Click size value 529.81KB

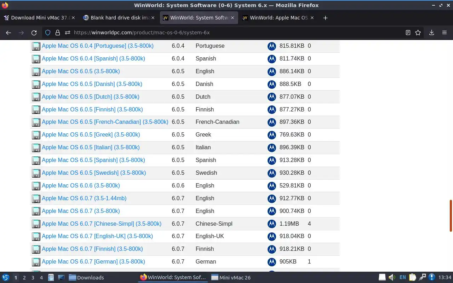292,186
